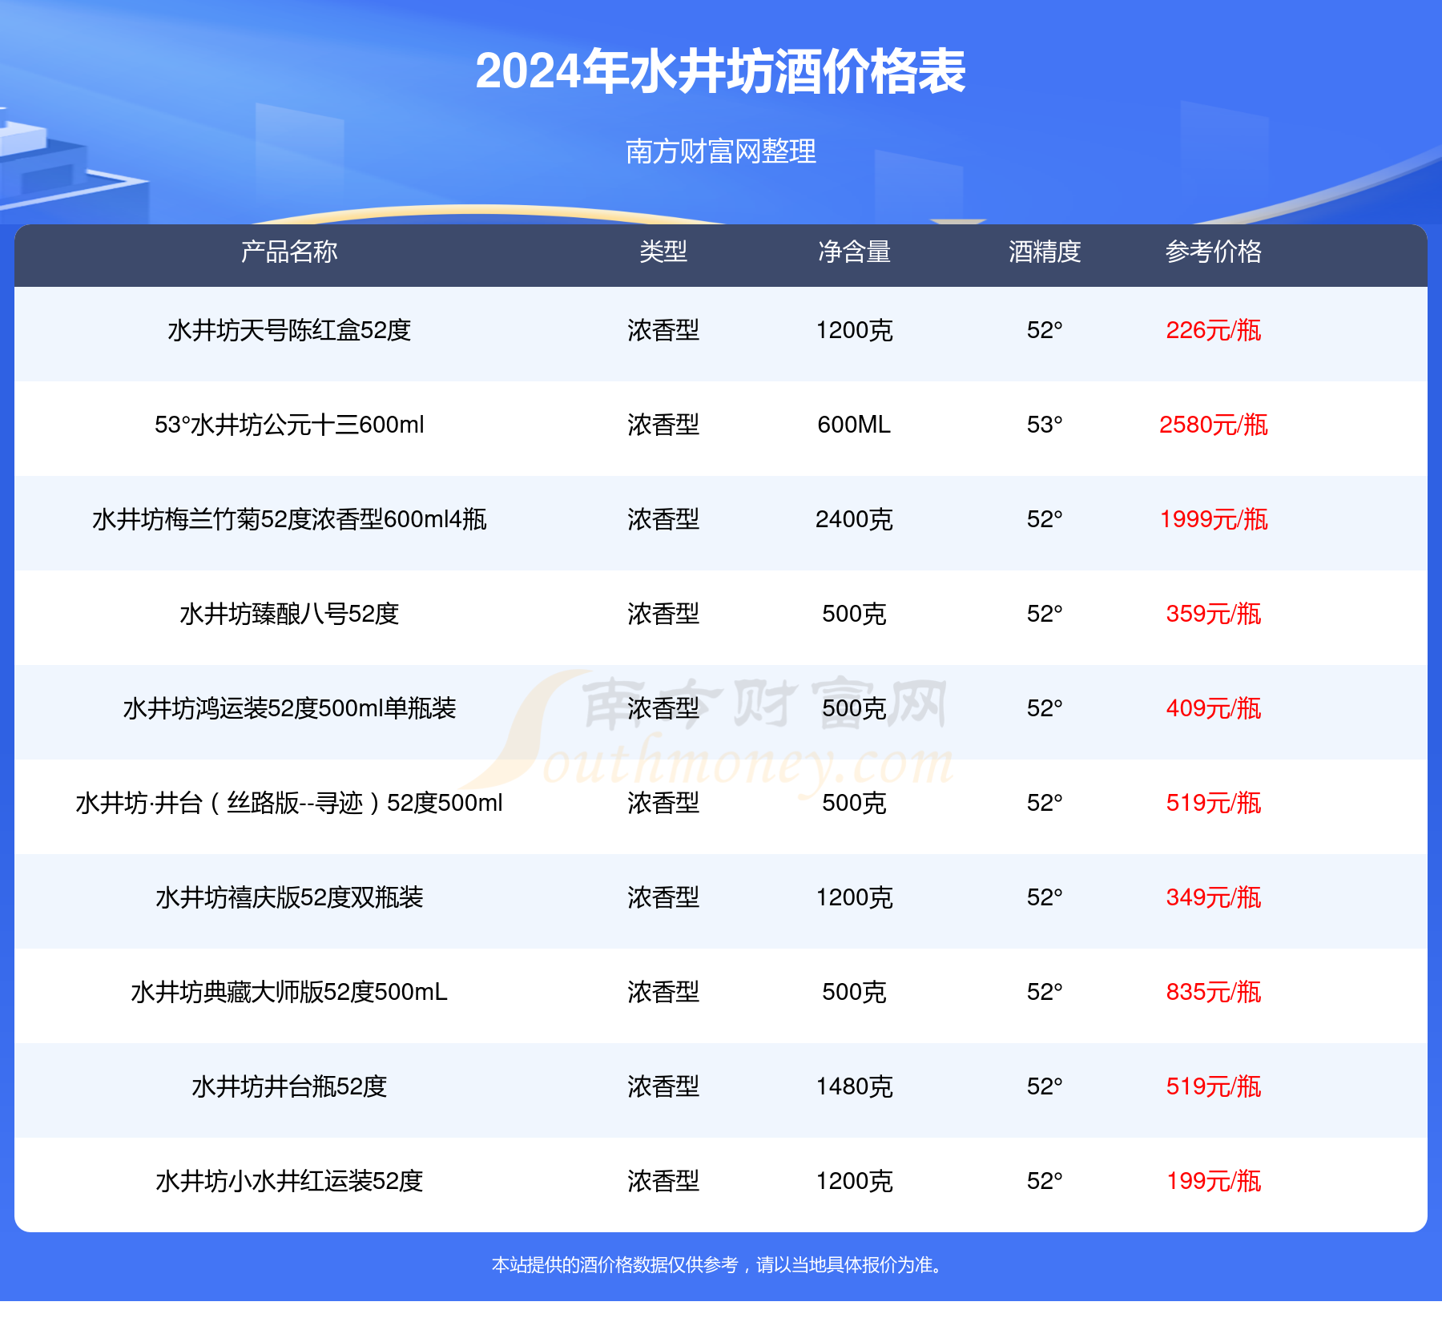
Task: Click the price 359元/瓶
Action: tap(1214, 614)
